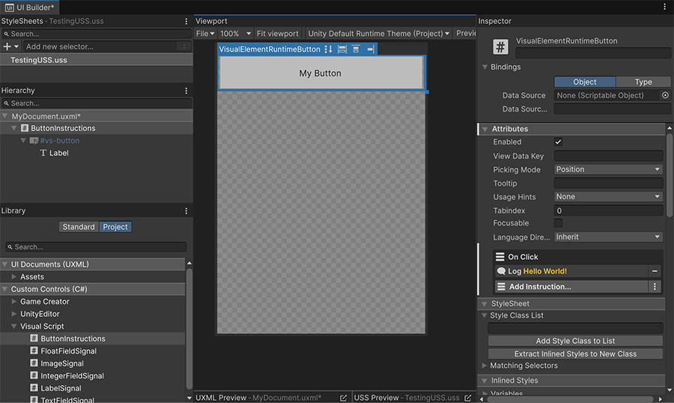Click the Preview button in Viewport toolbar
The image size is (674, 403).
coord(466,34)
